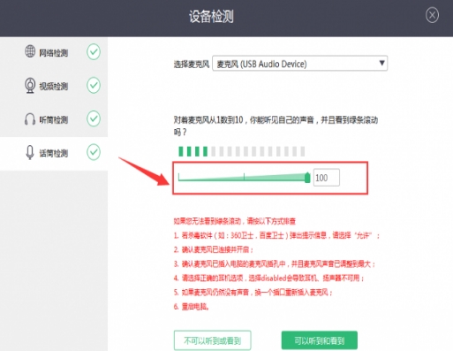Click the green checkmark beside 视频检测

pyautogui.click(x=94, y=86)
